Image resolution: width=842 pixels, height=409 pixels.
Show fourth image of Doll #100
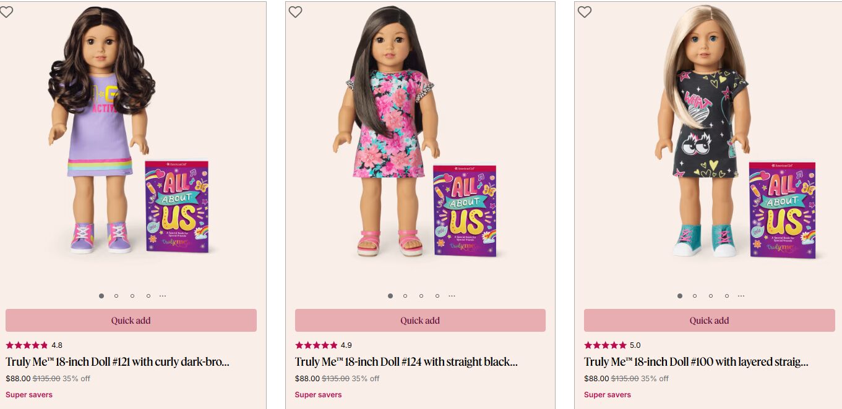tap(727, 296)
